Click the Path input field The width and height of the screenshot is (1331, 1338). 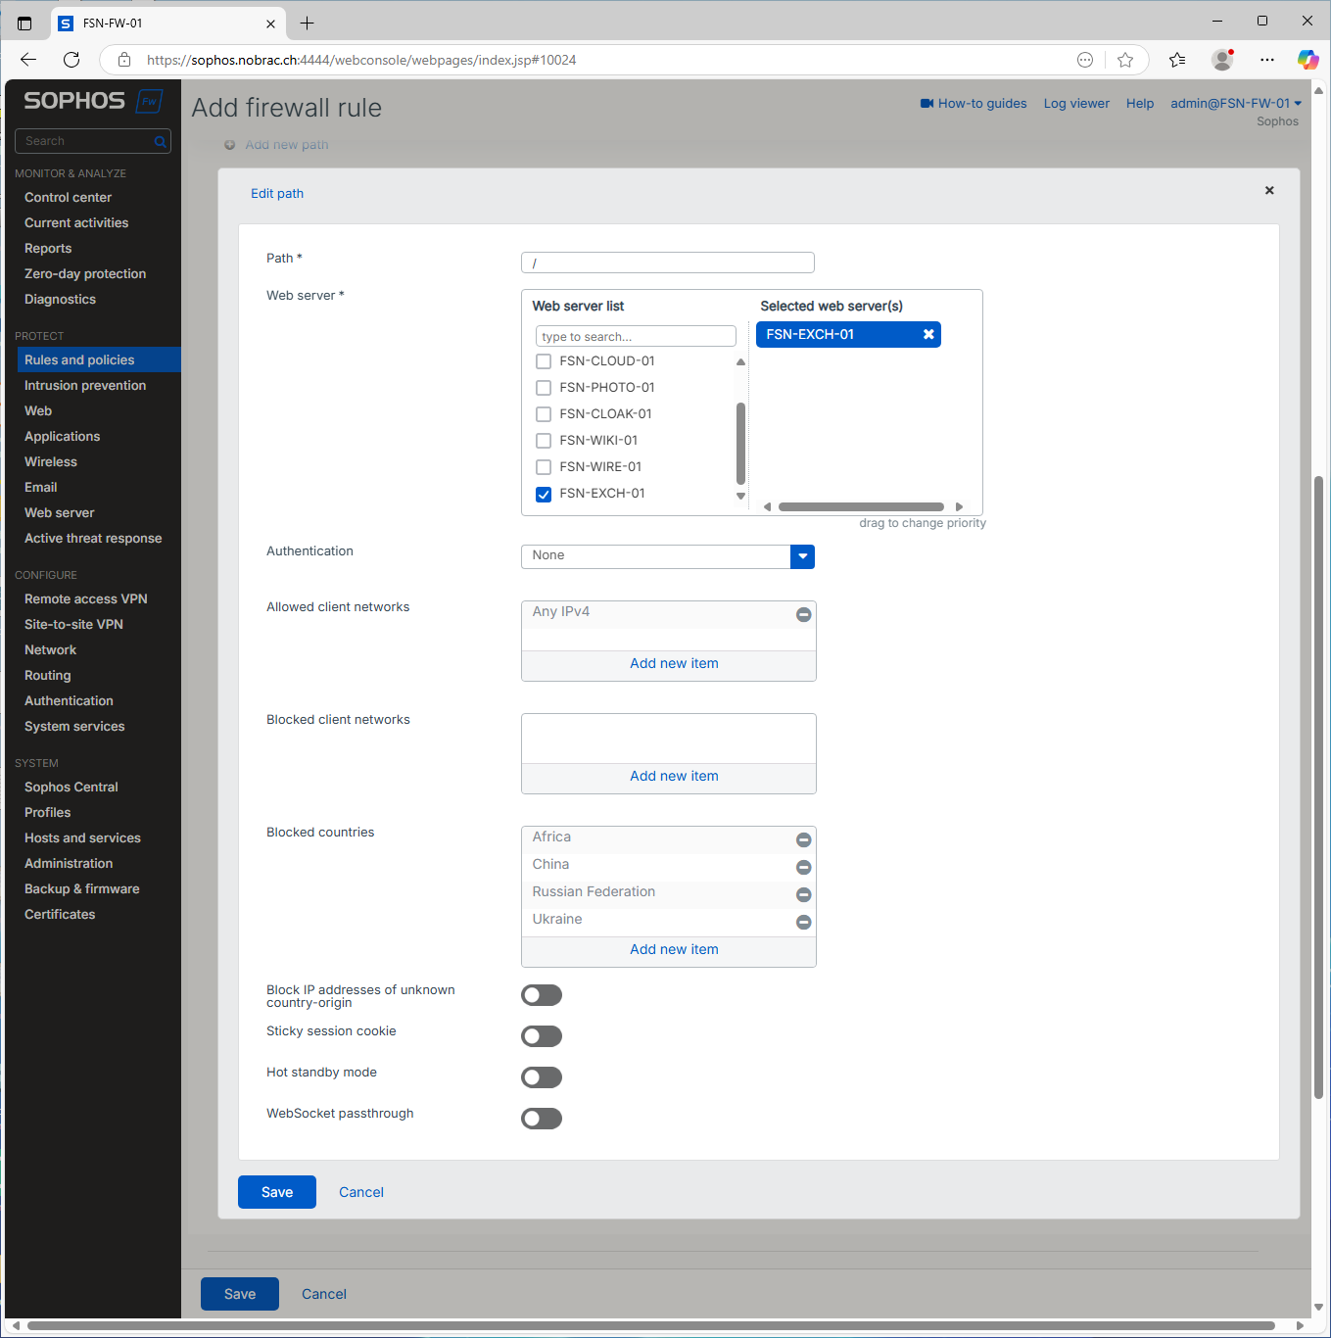[x=668, y=263]
